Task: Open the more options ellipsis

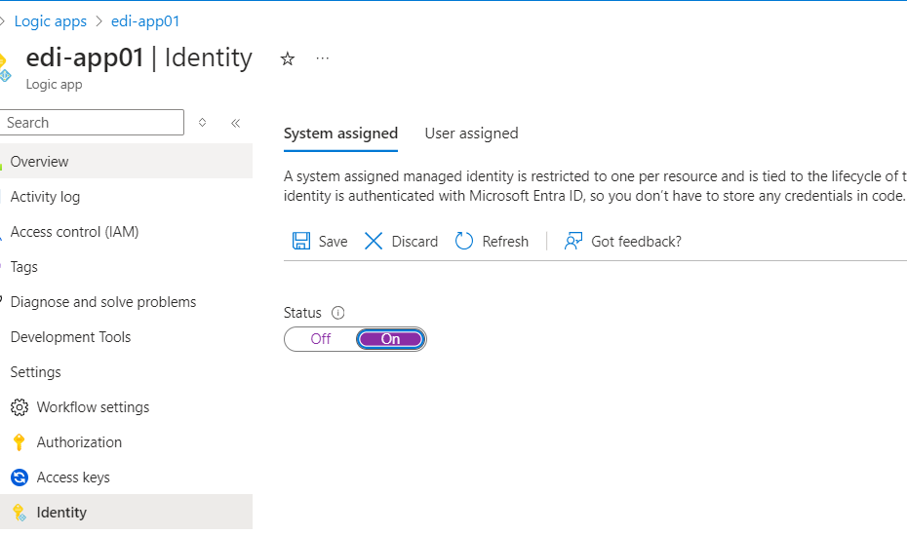Action: pyautogui.click(x=323, y=58)
